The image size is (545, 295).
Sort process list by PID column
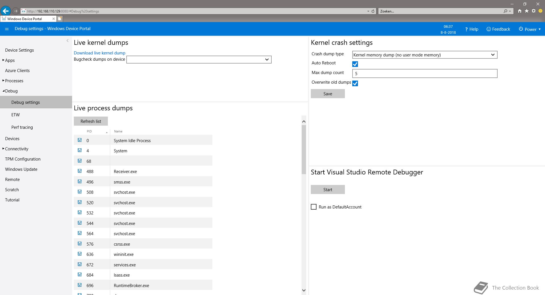[x=89, y=131]
